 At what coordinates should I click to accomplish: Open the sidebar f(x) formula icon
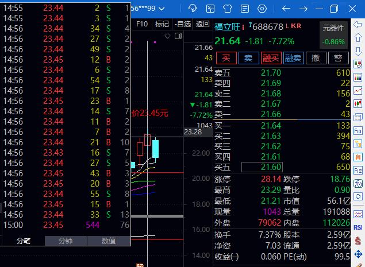358,184
